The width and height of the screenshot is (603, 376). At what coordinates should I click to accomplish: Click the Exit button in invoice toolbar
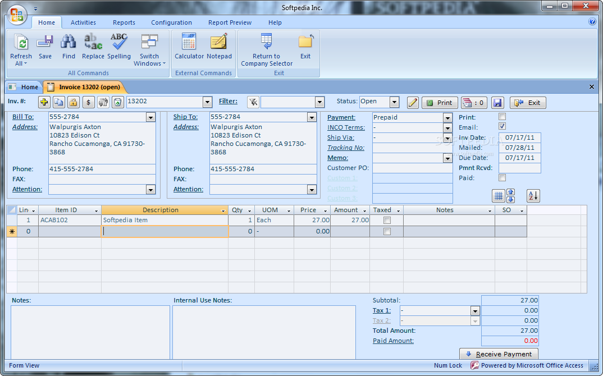528,103
